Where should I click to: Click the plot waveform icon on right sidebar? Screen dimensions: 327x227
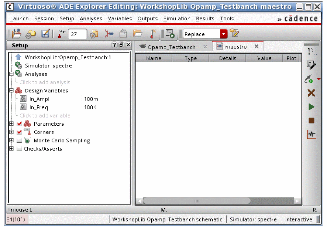pyautogui.click(x=311, y=134)
